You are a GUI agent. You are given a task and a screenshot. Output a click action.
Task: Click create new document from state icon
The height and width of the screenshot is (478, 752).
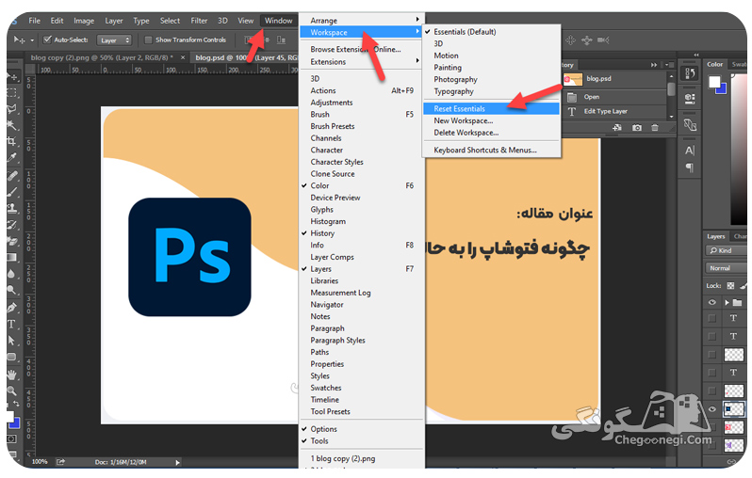tap(617, 127)
